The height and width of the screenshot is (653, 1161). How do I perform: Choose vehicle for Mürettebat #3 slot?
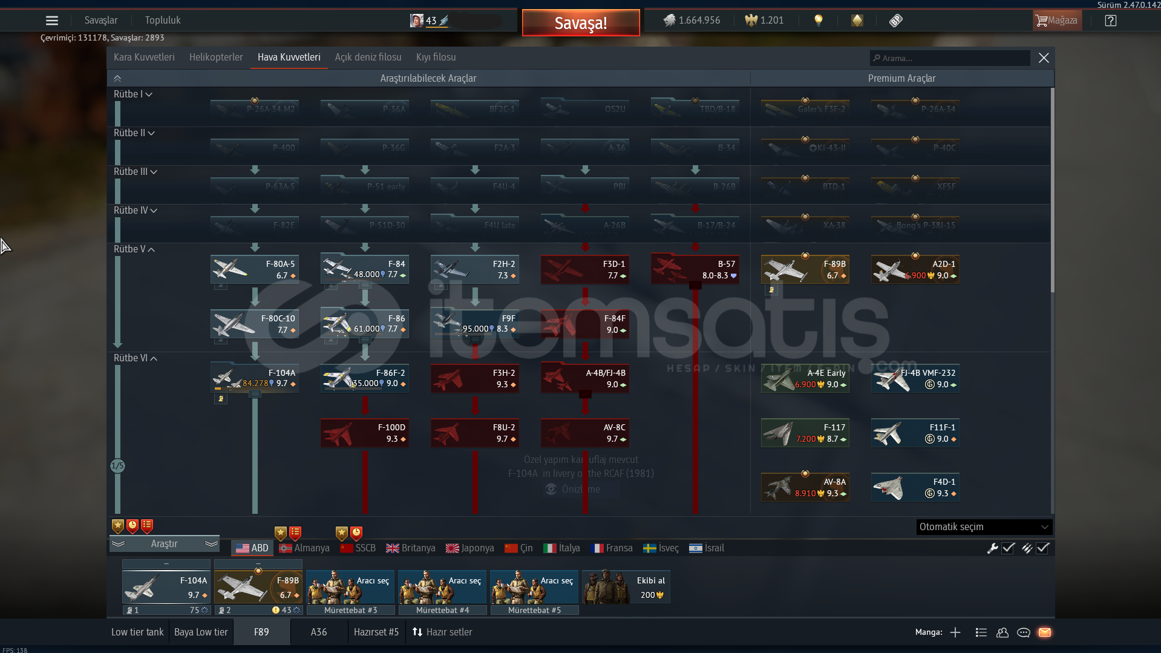point(350,587)
